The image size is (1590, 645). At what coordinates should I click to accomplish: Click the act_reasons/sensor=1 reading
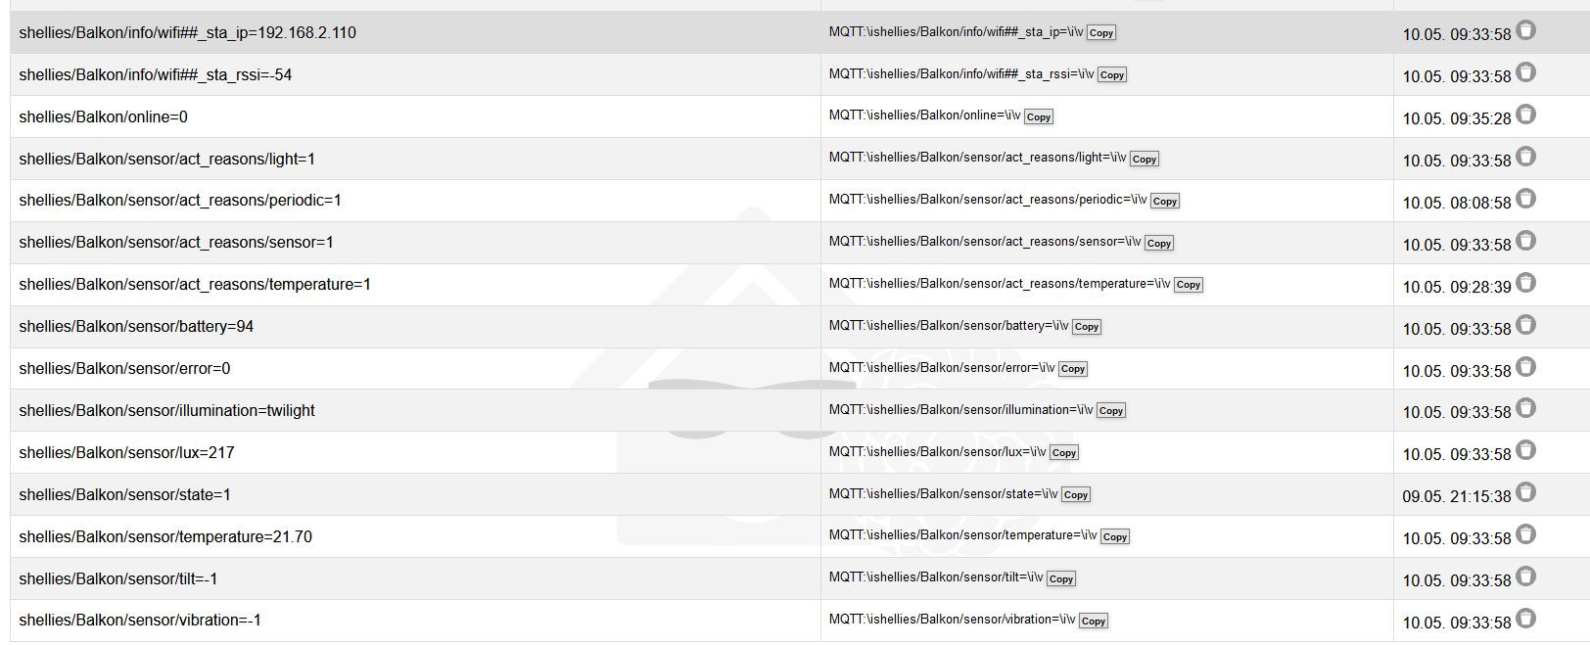coord(176,243)
